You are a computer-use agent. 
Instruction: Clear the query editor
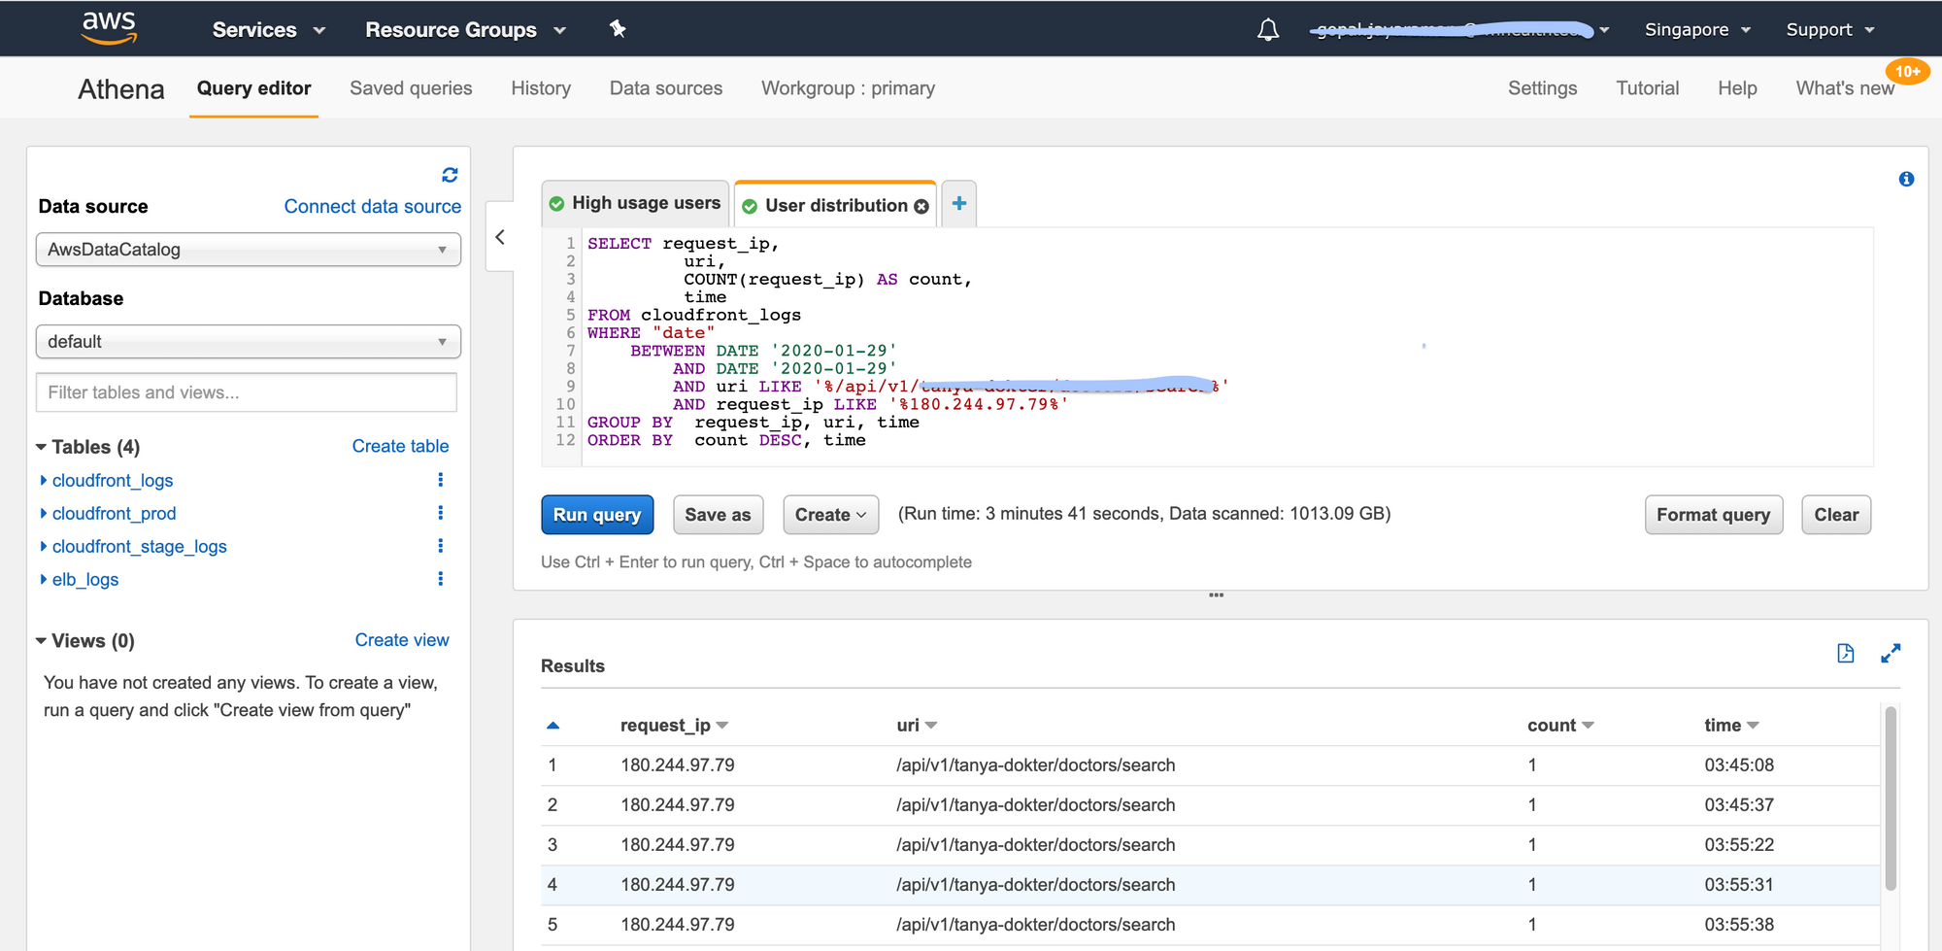tap(1836, 515)
